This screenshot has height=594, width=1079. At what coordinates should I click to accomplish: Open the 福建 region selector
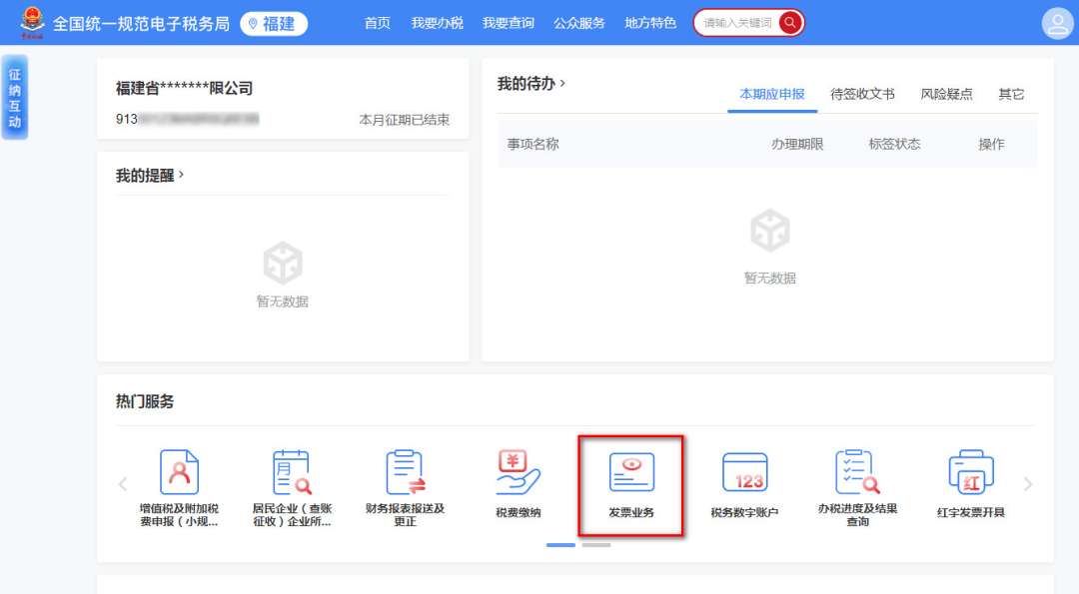pyautogui.click(x=274, y=24)
